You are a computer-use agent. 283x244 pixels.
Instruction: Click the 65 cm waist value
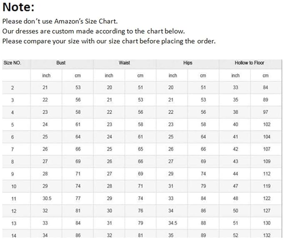tap(140, 149)
